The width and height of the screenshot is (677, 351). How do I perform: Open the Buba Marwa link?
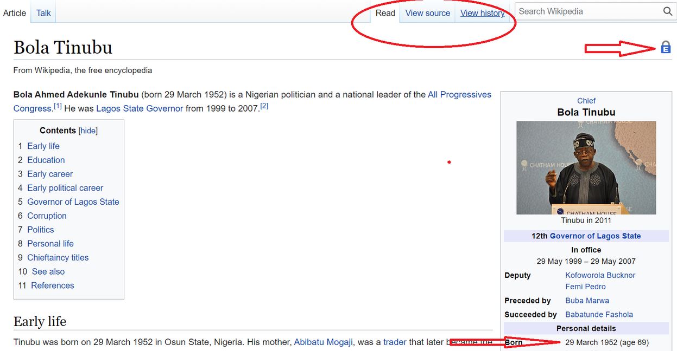point(587,300)
